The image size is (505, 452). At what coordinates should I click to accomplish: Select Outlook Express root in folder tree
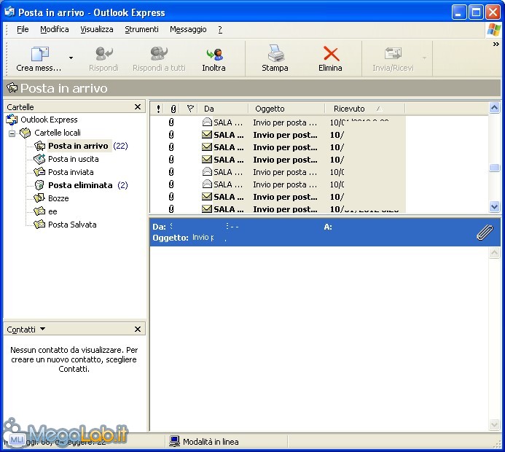[49, 120]
